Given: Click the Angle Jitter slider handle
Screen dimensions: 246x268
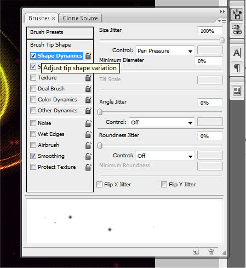Looking at the screenshot, I should click(x=100, y=112).
